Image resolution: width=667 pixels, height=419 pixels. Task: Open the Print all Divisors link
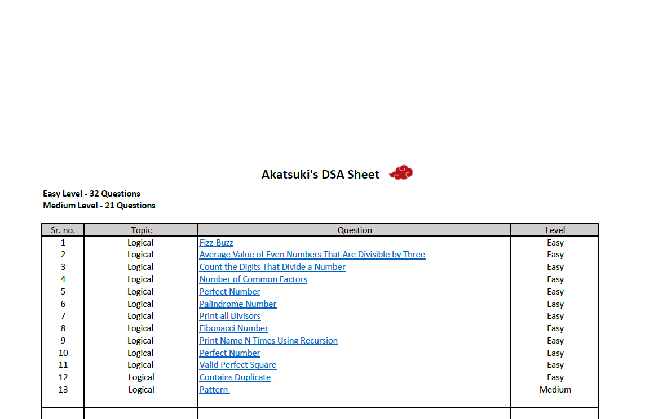(x=229, y=316)
